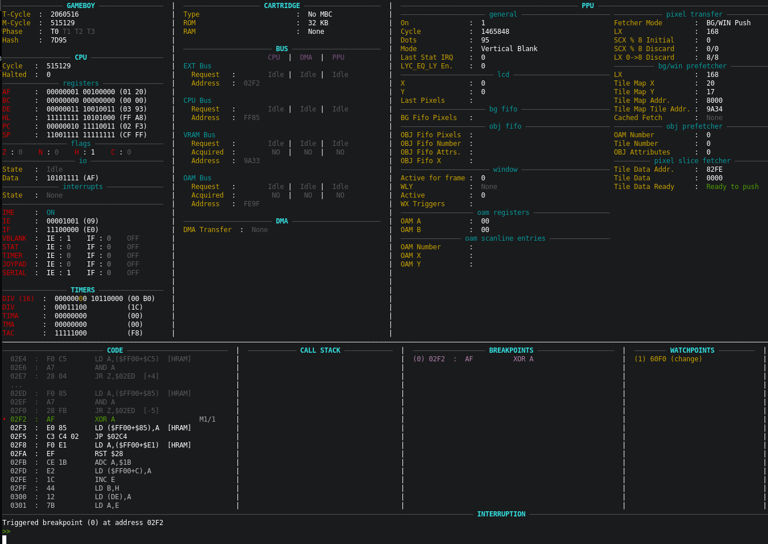Image resolution: width=768 pixels, height=544 pixels.
Task: Click the VBLANK interrupt row
Action: 71,238
